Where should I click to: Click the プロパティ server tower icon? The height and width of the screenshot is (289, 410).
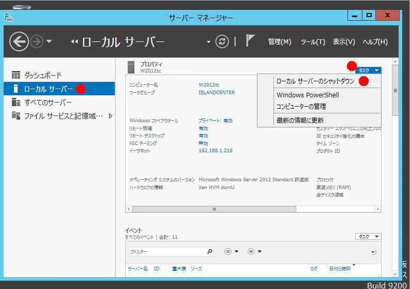click(131, 67)
